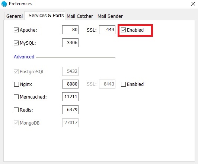
Task: Click the Redis port 6379 field
Action: coord(70,110)
